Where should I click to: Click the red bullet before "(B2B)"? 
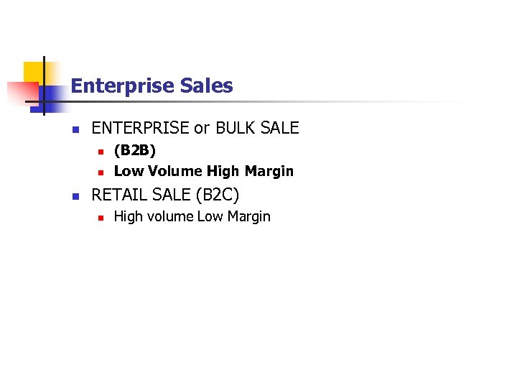click(101, 152)
